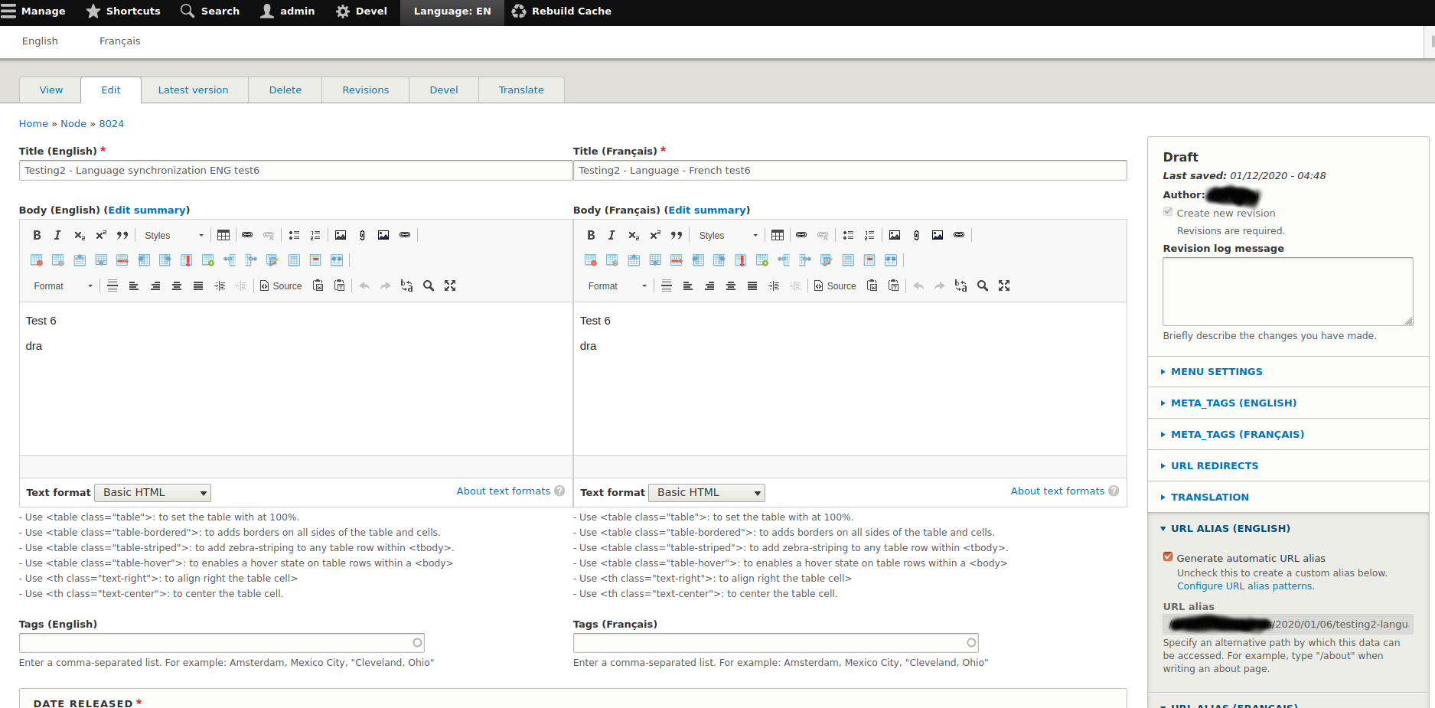Collapse the URL Alias (English) section
The width and height of the screenshot is (1435, 708).
tap(1230, 528)
